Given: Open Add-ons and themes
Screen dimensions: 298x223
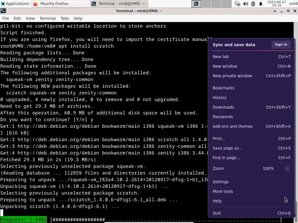Looking at the screenshot, I should (x=252, y=126).
